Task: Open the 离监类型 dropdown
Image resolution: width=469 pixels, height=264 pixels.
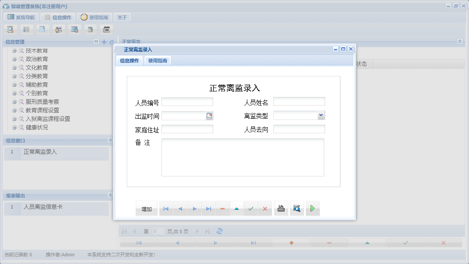Action: [321, 115]
